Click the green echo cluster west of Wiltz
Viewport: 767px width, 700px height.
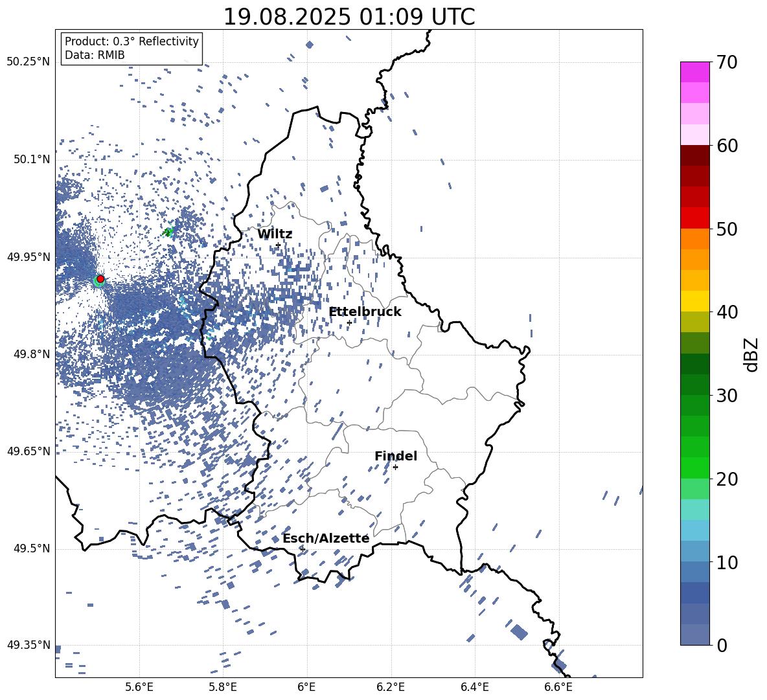(x=168, y=232)
